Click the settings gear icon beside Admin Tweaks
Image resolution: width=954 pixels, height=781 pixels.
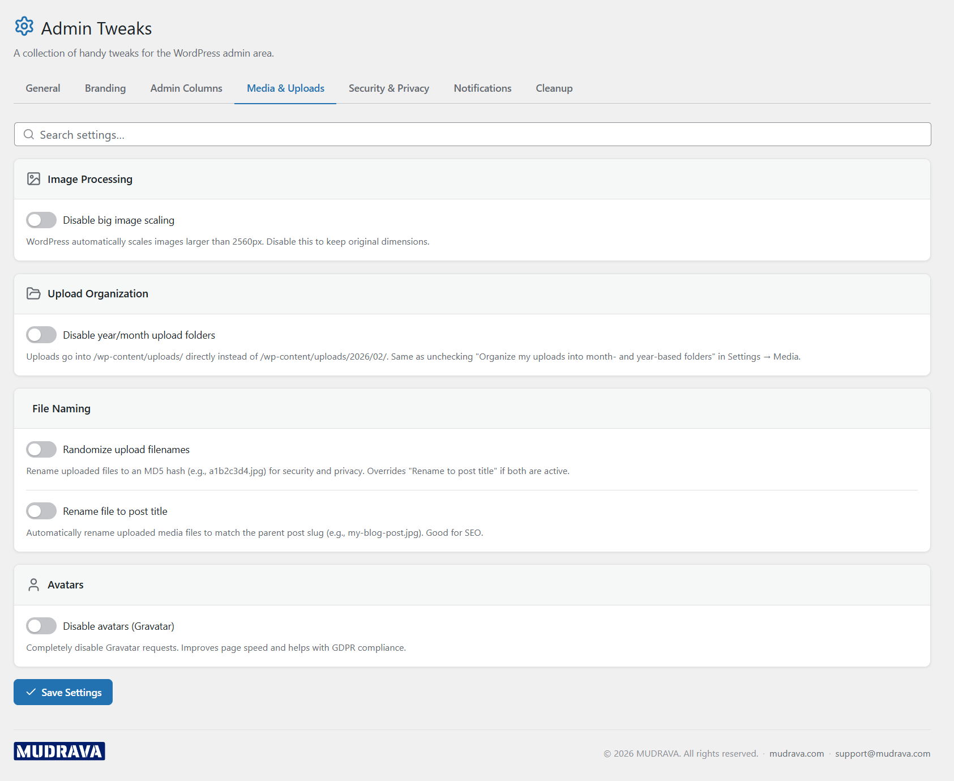(x=24, y=26)
